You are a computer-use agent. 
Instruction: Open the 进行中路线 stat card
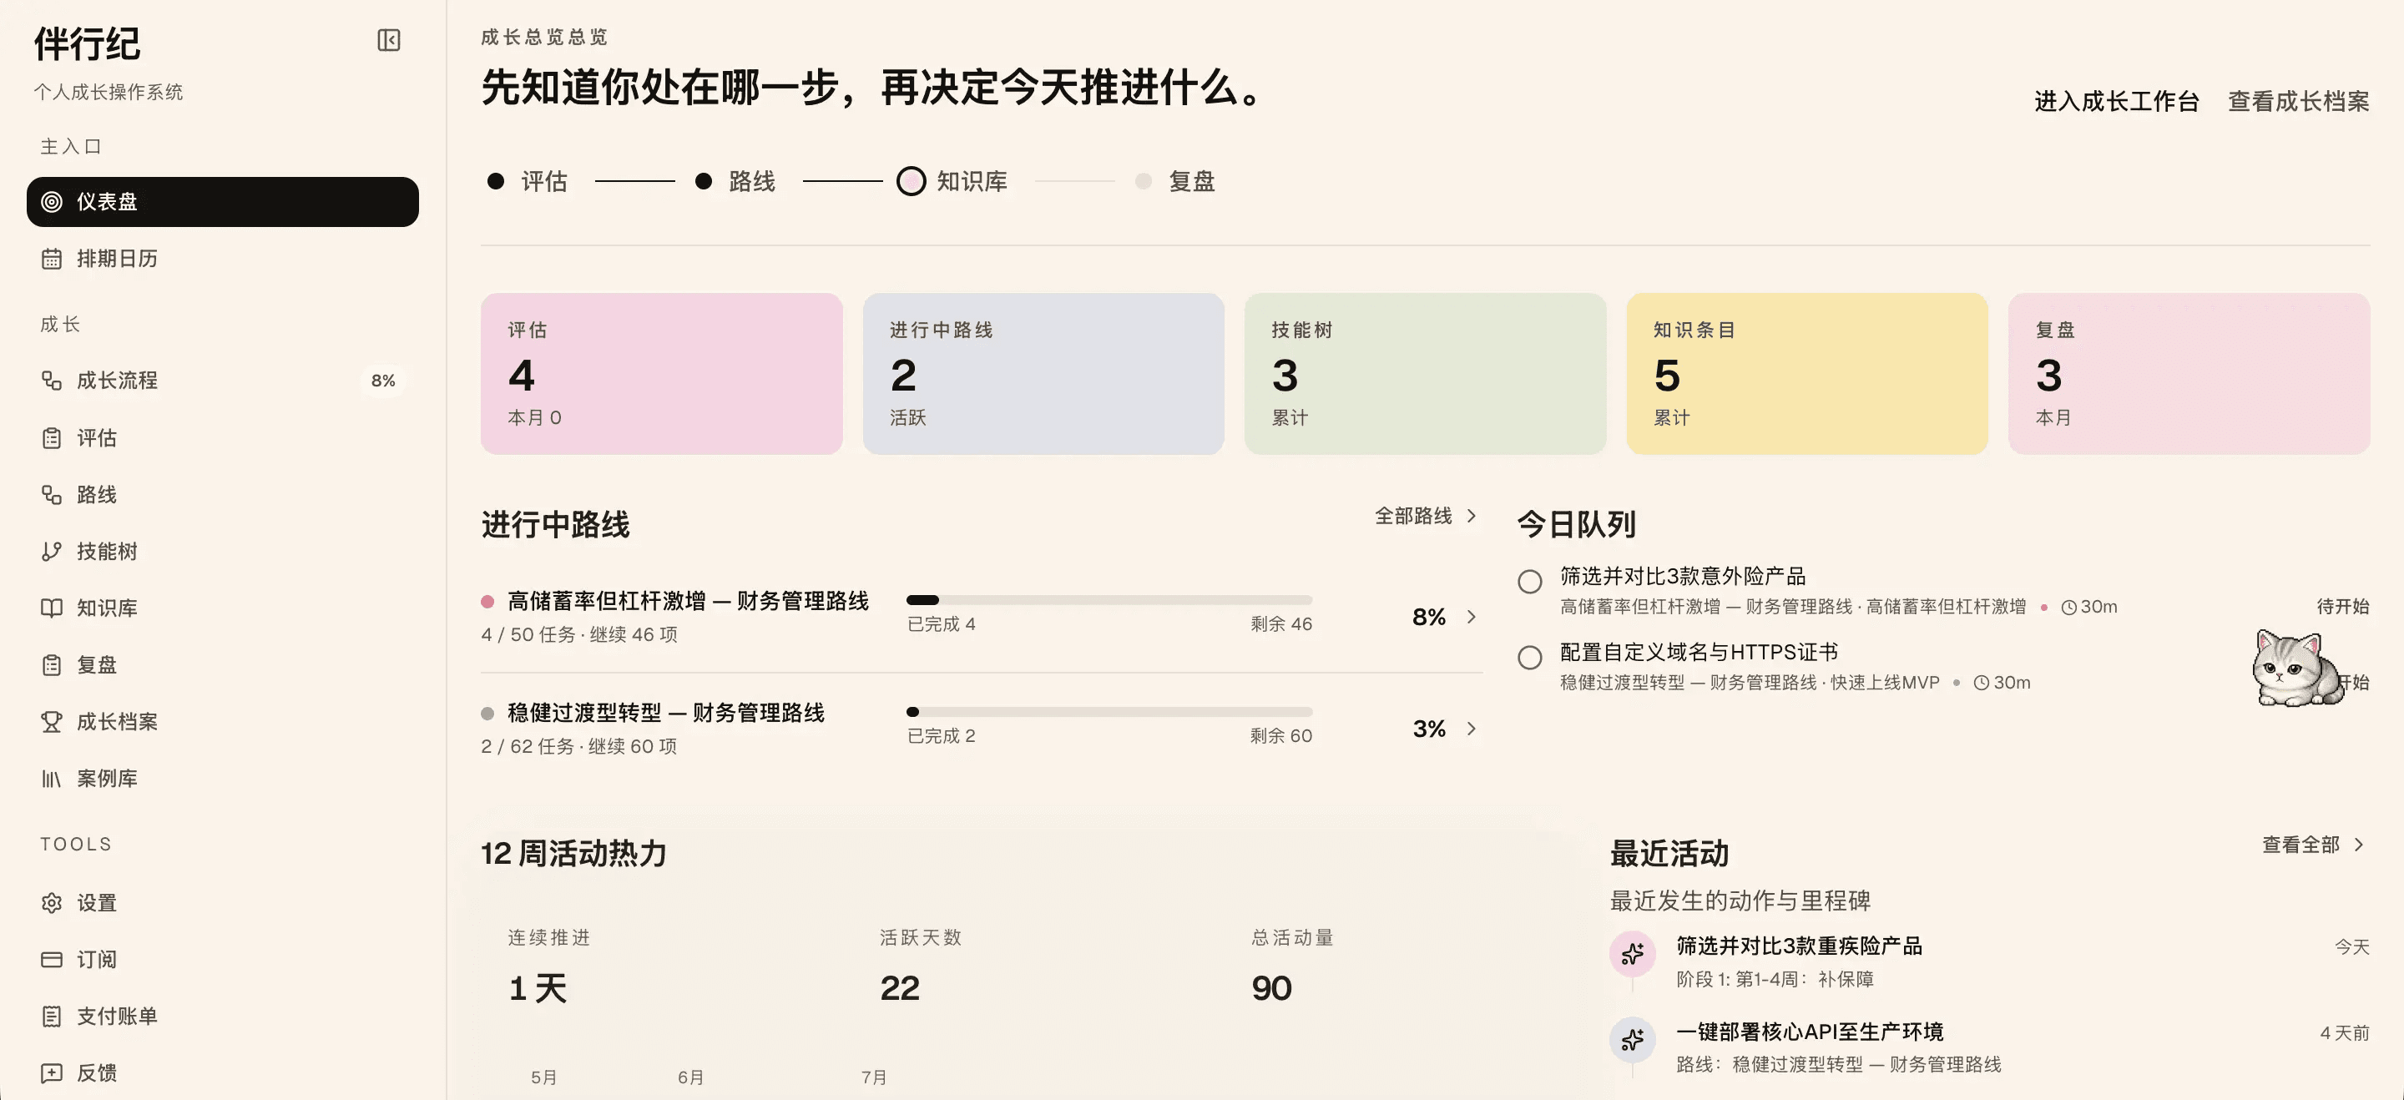(x=1043, y=374)
